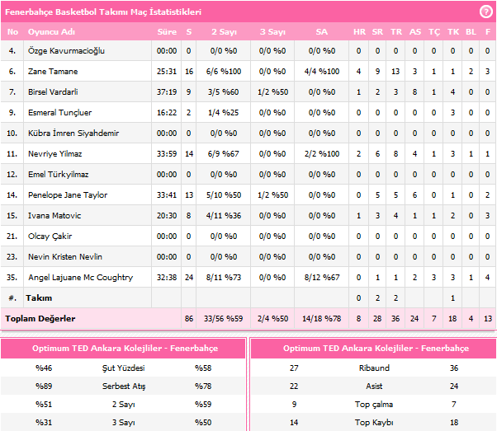Image resolution: width=497 pixels, height=431 pixels.
Task: Click total free-throw value 14/18 %78
Action: (x=321, y=318)
